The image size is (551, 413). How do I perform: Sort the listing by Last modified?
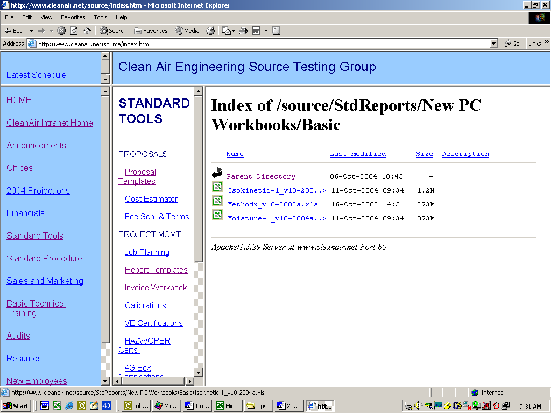[358, 154]
